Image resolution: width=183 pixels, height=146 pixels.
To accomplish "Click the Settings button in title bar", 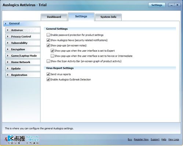I will 157,5.
